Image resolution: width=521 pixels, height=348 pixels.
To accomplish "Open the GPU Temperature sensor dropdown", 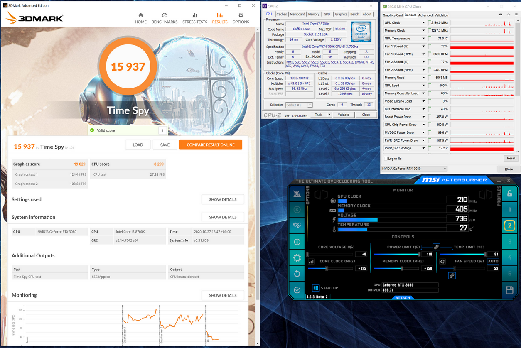I will pos(423,39).
